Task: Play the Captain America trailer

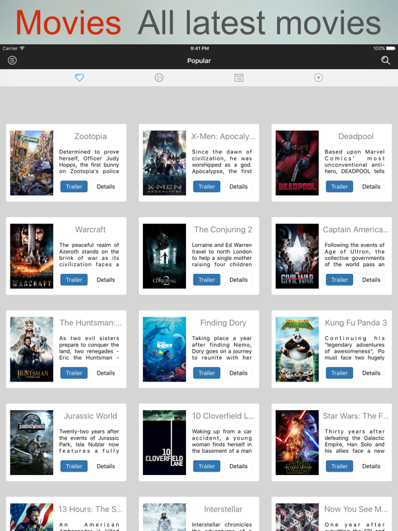Action: 339,280
